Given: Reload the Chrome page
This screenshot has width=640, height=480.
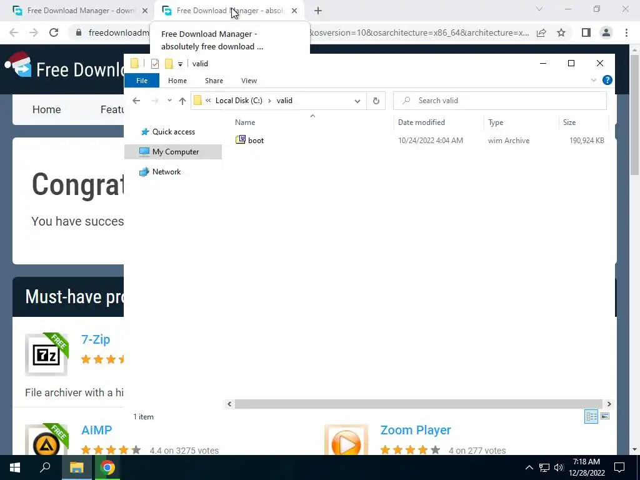Looking at the screenshot, I should 54,32.
